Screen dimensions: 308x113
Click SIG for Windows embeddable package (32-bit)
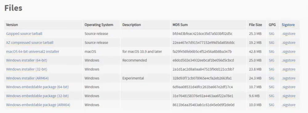point(271,96)
